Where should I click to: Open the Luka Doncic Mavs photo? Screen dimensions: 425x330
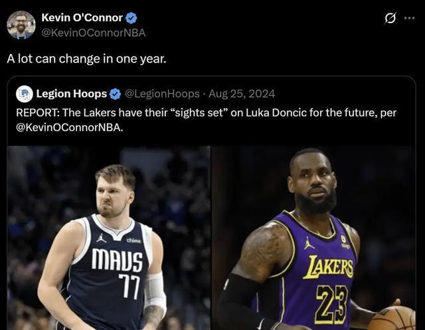(x=109, y=238)
